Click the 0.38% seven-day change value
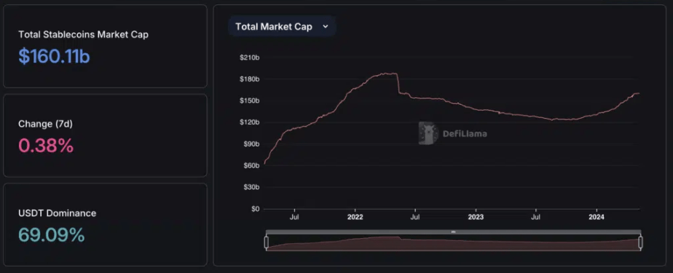This screenshot has width=673, height=273. click(x=46, y=146)
